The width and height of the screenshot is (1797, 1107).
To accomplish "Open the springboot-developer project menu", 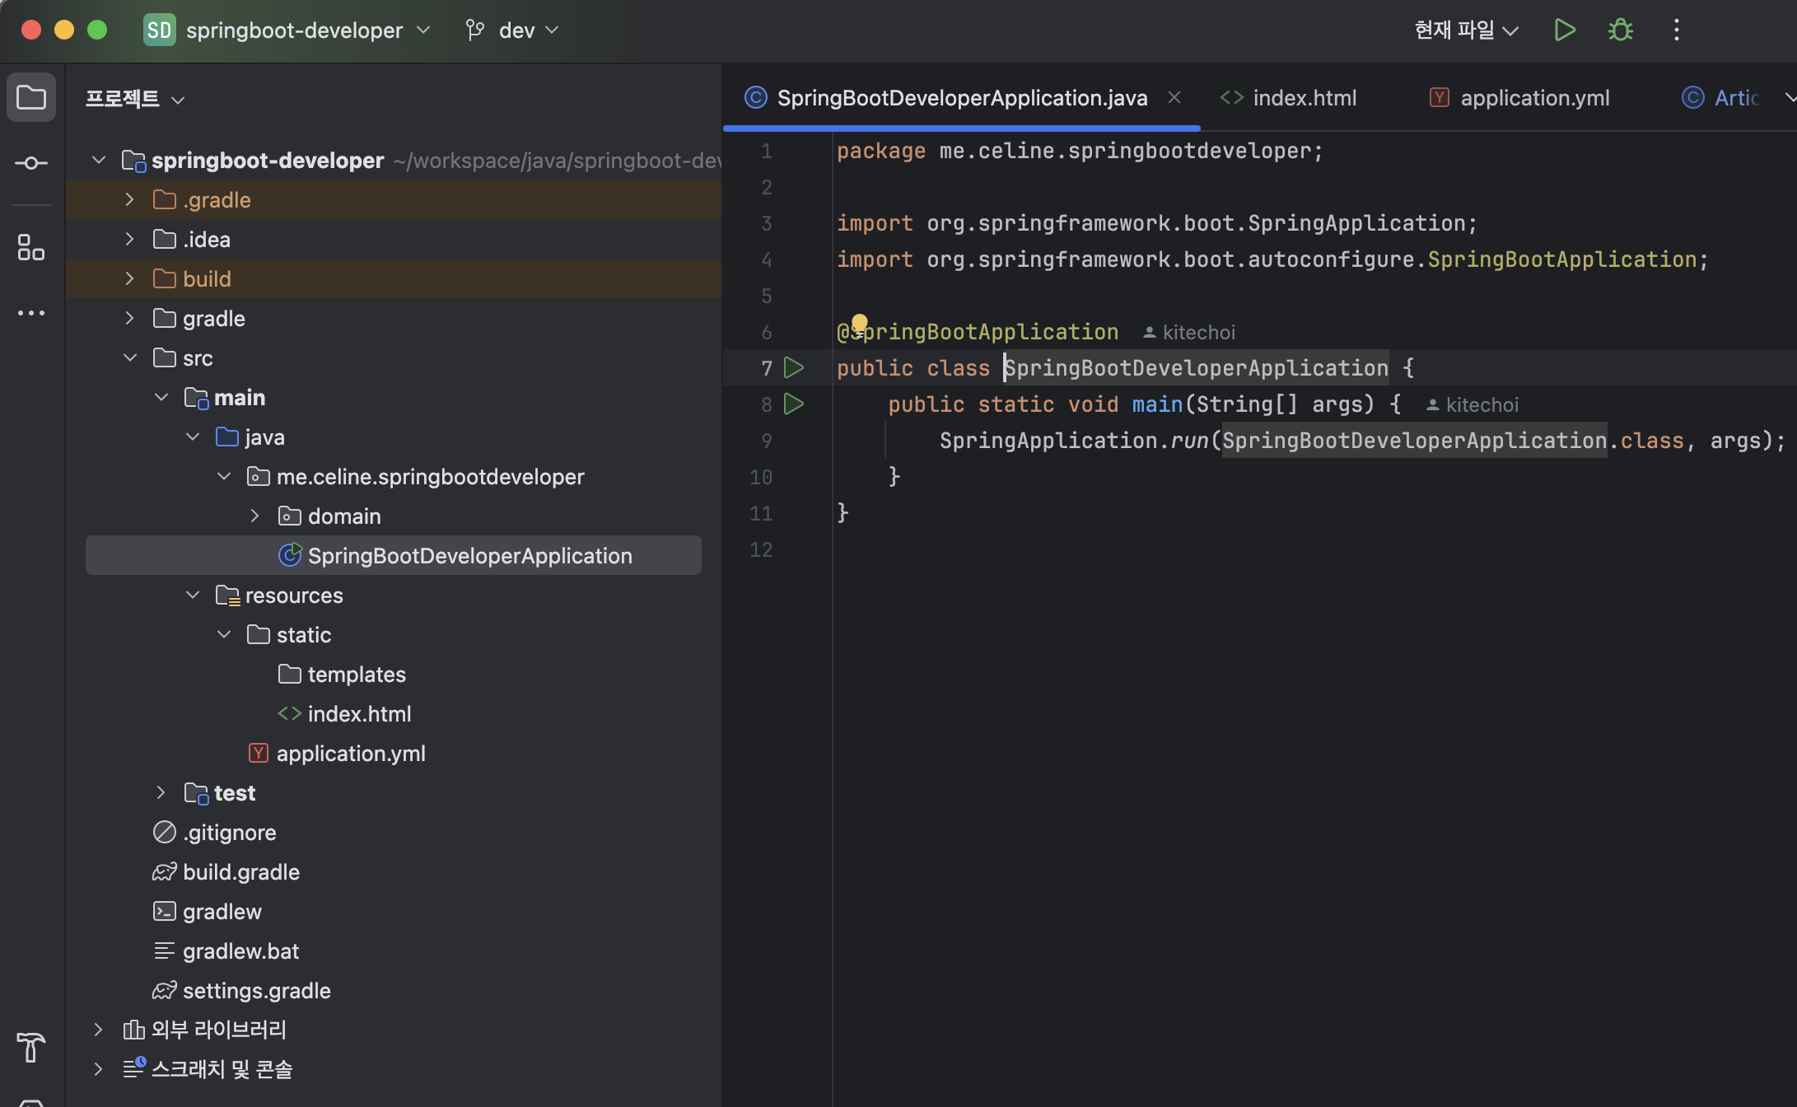I will tap(295, 30).
